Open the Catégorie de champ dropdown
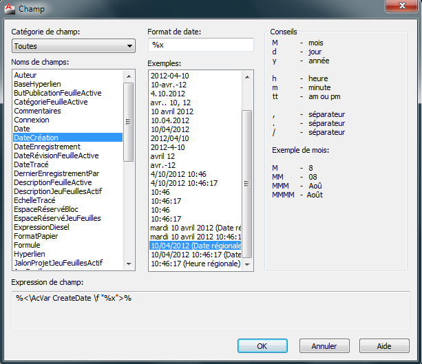This screenshot has height=364, width=422. (73, 46)
